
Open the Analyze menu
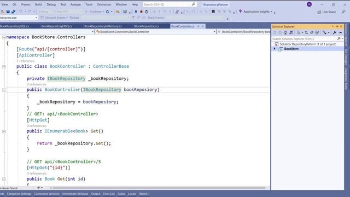pos(75,4)
